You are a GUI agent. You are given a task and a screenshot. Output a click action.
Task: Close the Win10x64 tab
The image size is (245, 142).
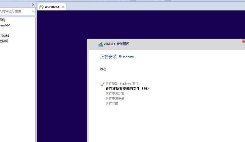63,7
